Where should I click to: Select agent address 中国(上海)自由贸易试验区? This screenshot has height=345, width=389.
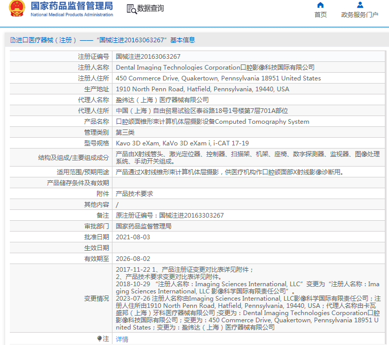202,111
